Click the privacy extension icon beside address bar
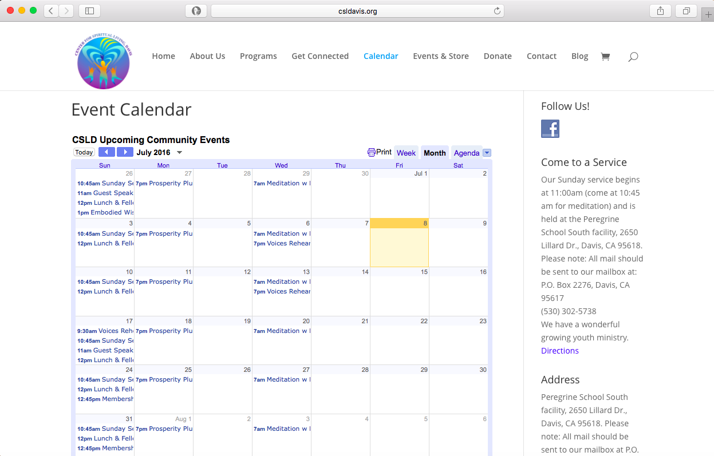The image size is (714, 456). pyautogui.click(x=196, y=10)
